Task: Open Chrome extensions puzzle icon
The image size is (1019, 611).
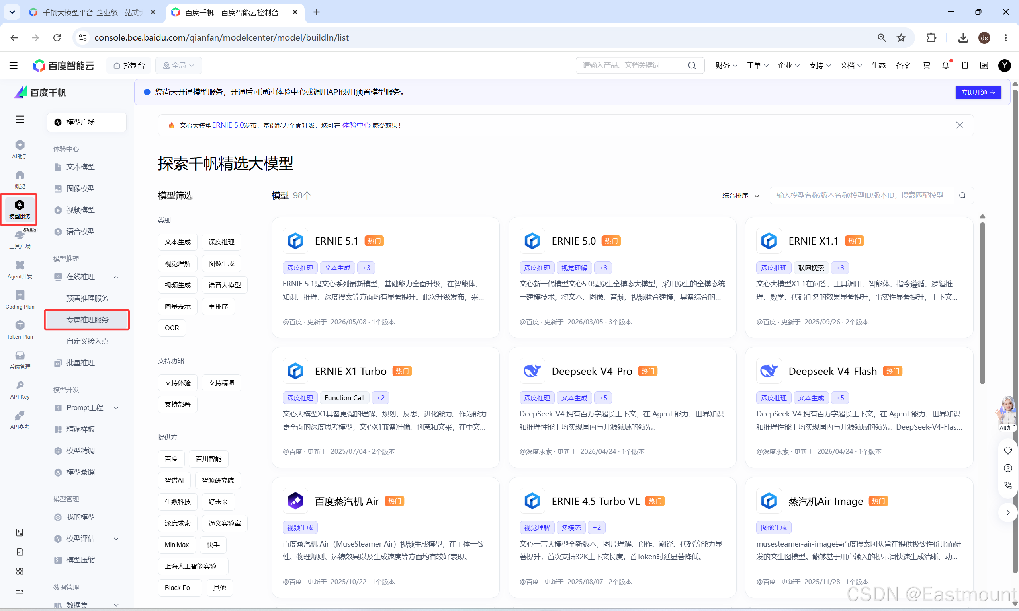Action: click(931, 37)
